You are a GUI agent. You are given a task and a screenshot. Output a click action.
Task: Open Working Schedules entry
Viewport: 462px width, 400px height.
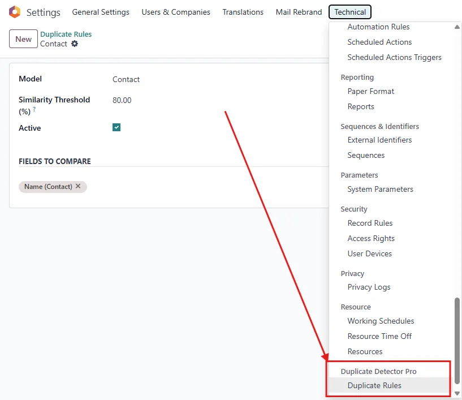pyautogui.click(x=381, y=321)
